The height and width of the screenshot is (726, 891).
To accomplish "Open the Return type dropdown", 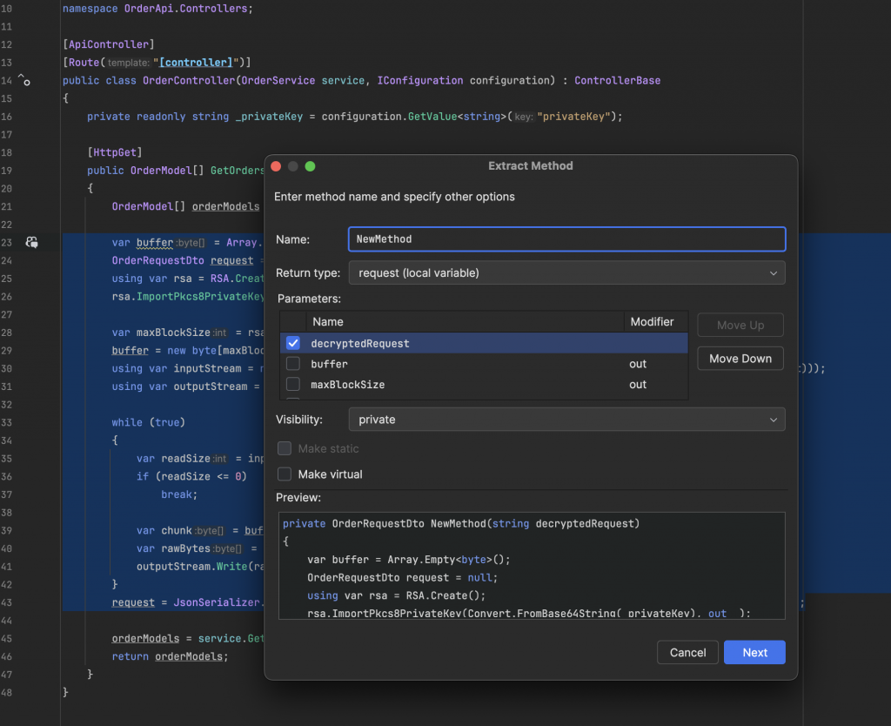I will coord(566,272).
